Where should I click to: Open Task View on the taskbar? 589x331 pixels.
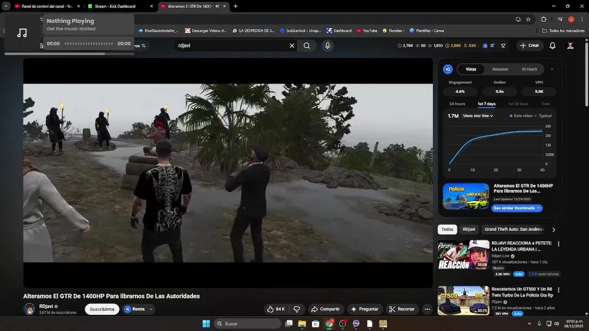[289, 324]
